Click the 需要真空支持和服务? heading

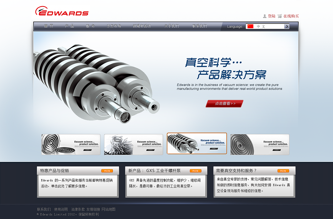click(x=236, y=171)
